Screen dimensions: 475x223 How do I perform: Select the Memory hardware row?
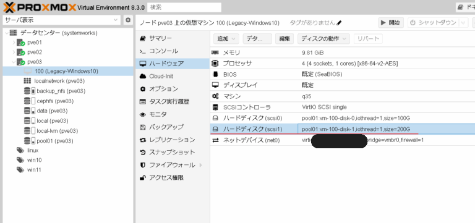click(x=342, y=53)
